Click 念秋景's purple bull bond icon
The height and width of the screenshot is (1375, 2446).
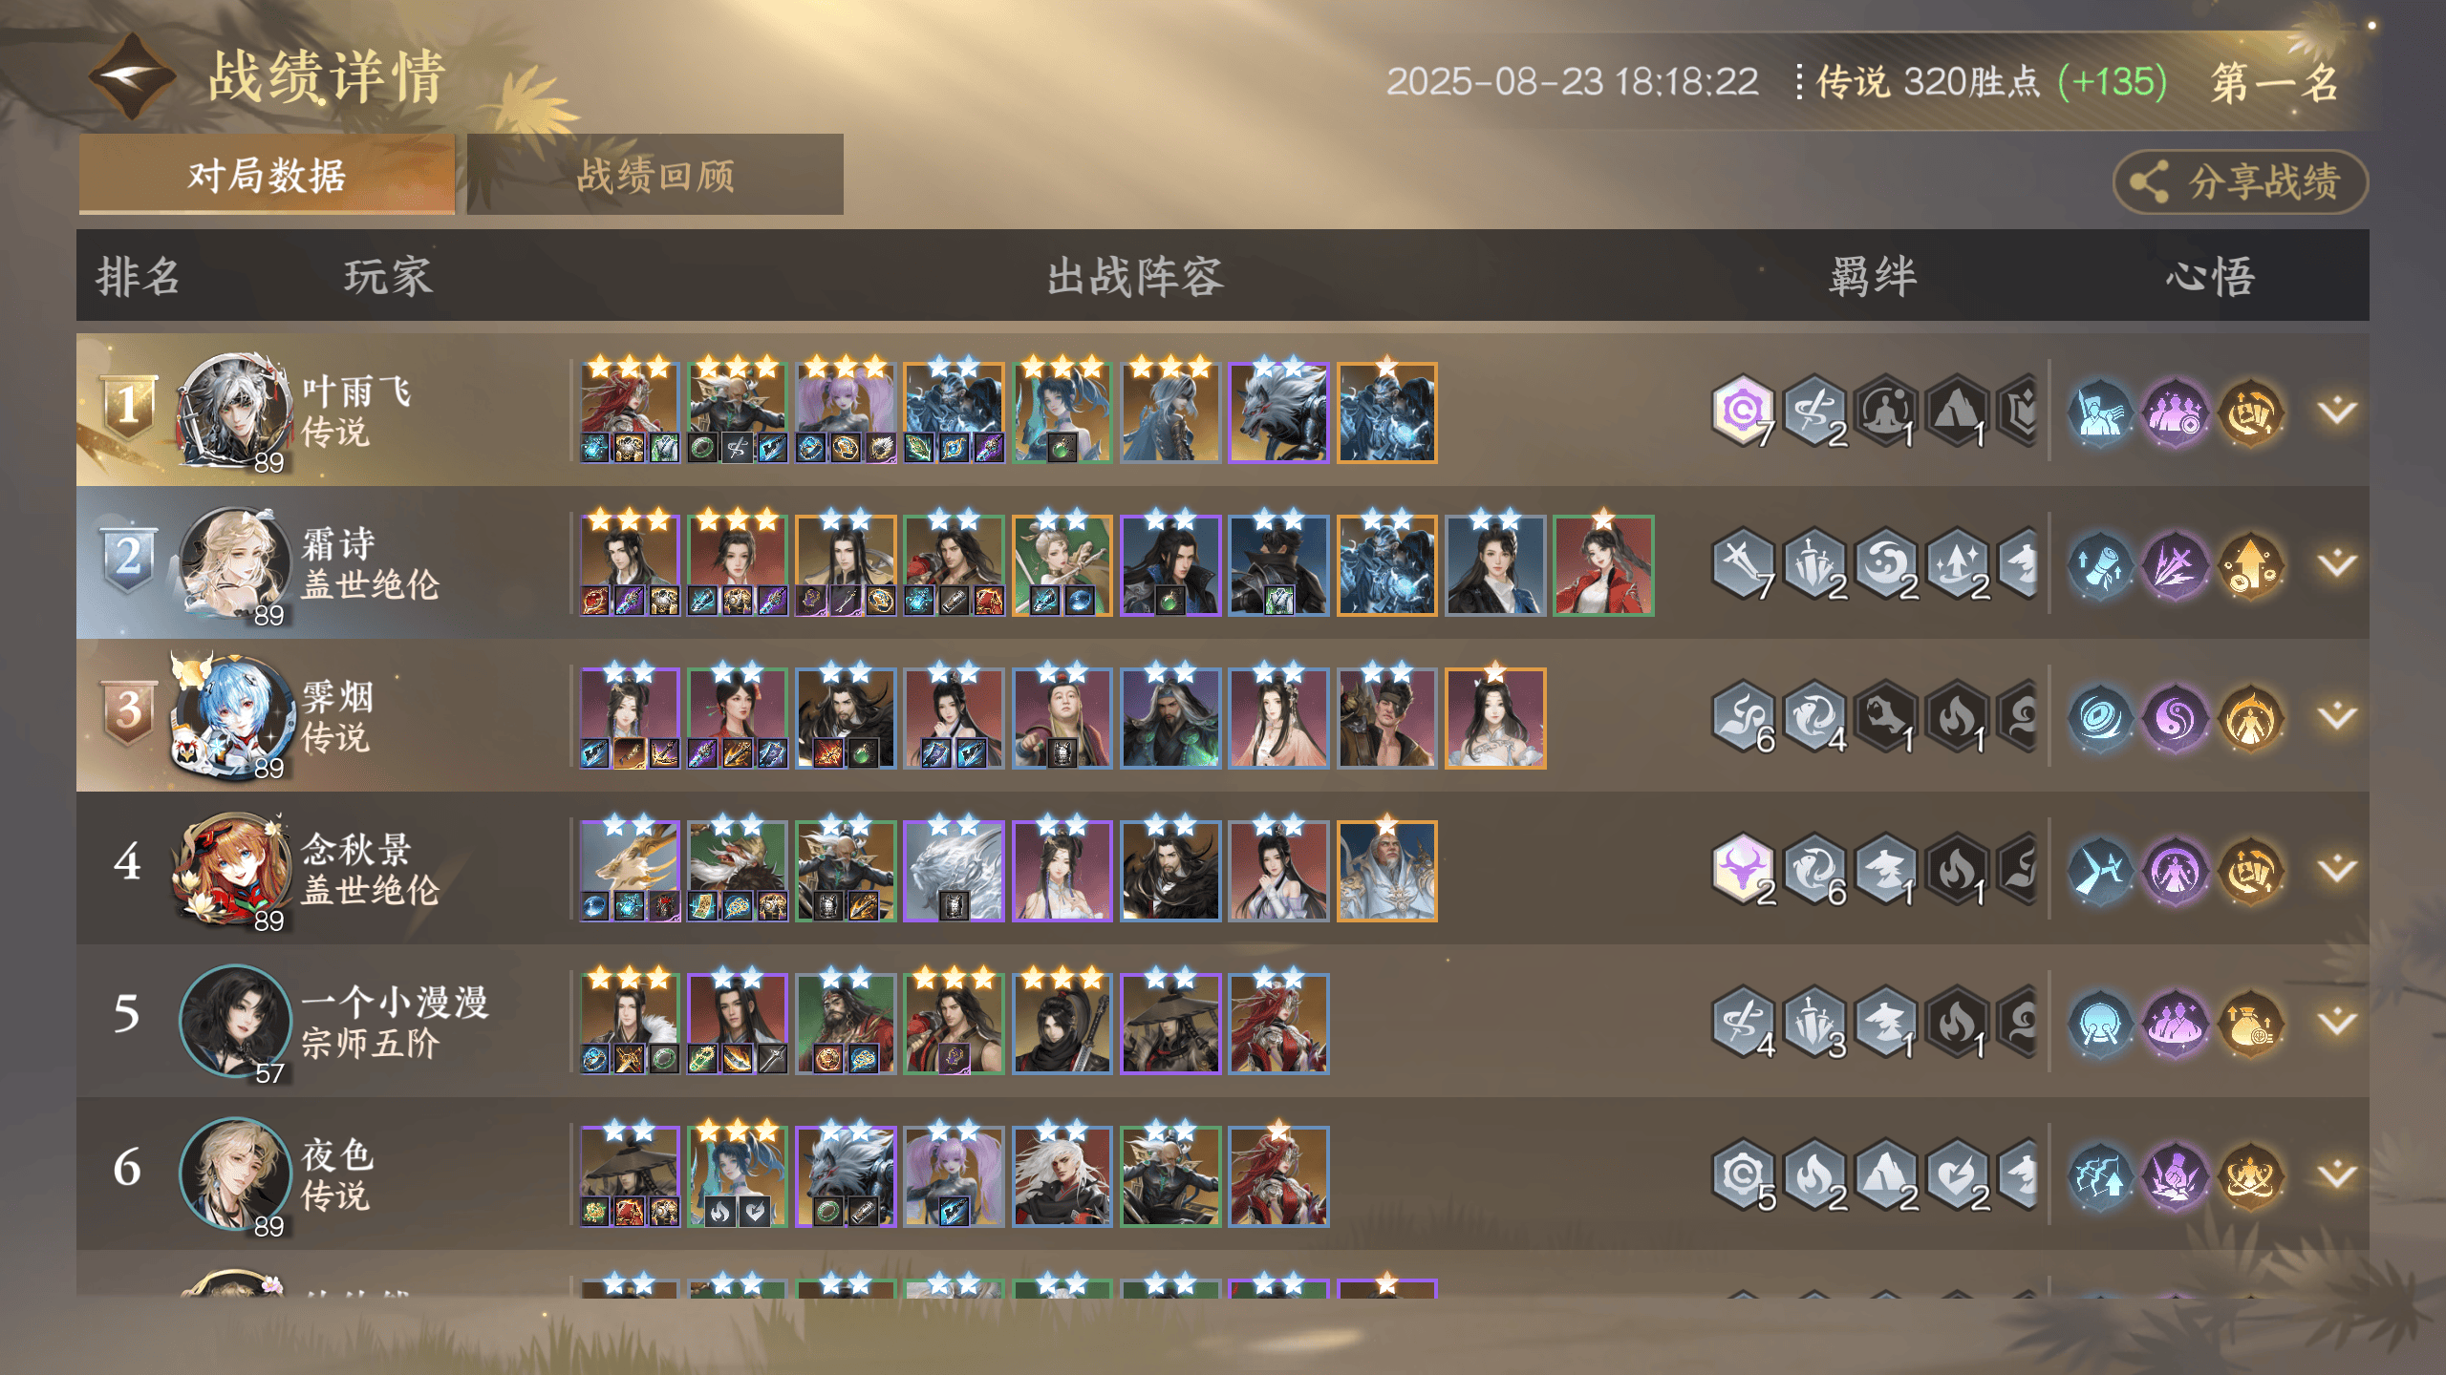coord(1743,869)
